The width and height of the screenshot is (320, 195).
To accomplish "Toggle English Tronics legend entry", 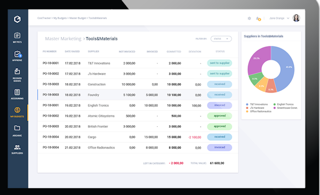I will pyautogui.click(x=284, y=104).
